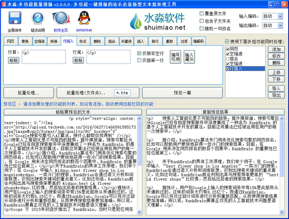Click inside the right preview result area

point(213,165)
